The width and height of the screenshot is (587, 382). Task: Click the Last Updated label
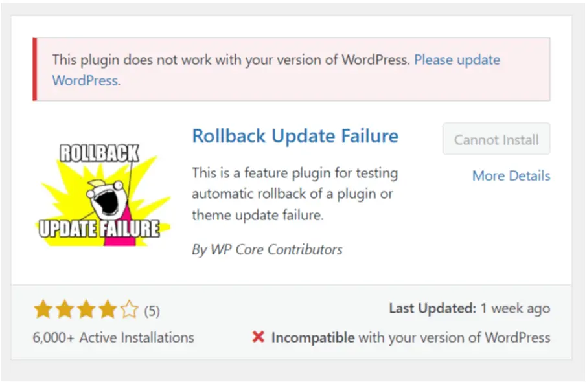433,309
